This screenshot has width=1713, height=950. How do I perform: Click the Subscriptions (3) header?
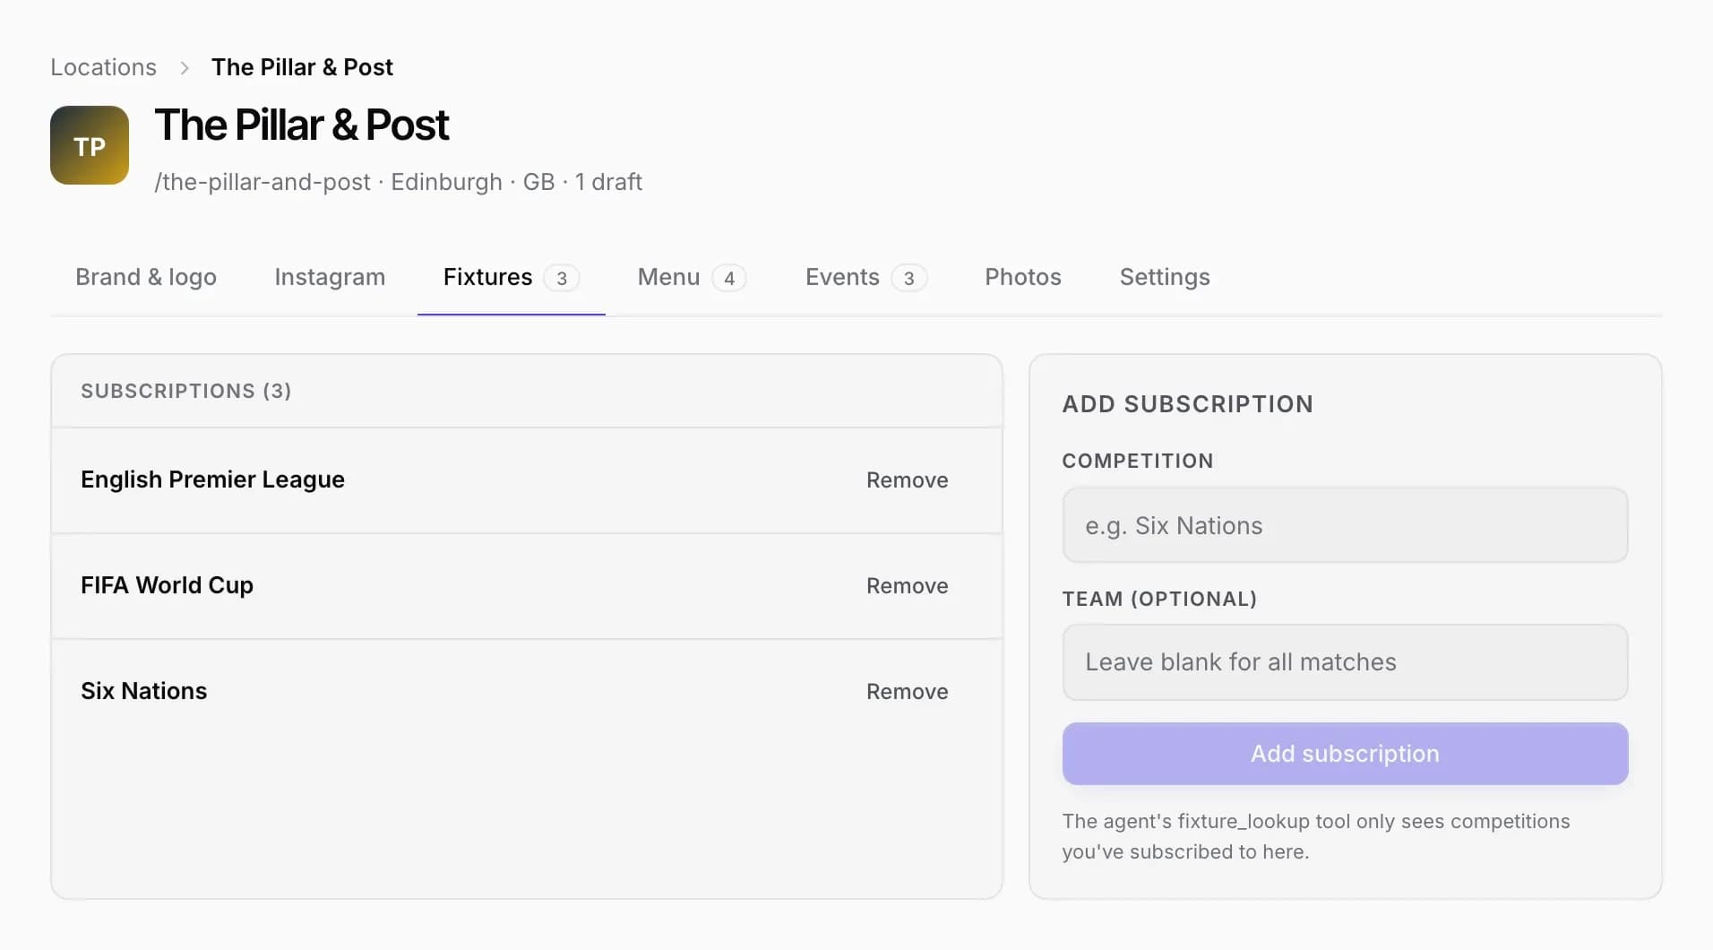click(x=185, y=391)
